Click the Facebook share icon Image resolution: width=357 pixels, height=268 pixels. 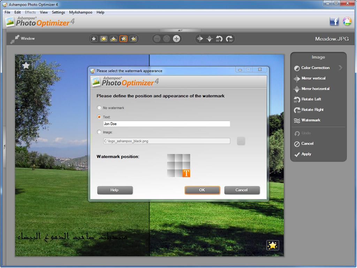[334, 21]
